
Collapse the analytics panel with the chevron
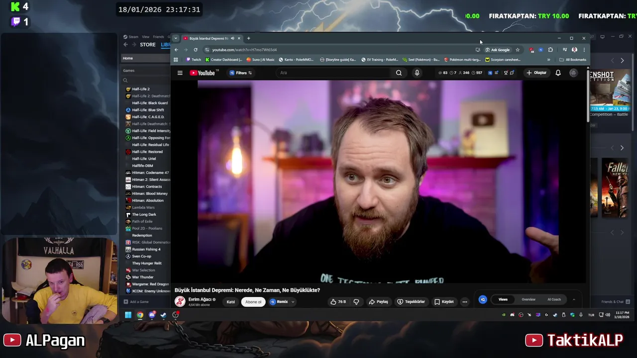click(x=574, y=299)
